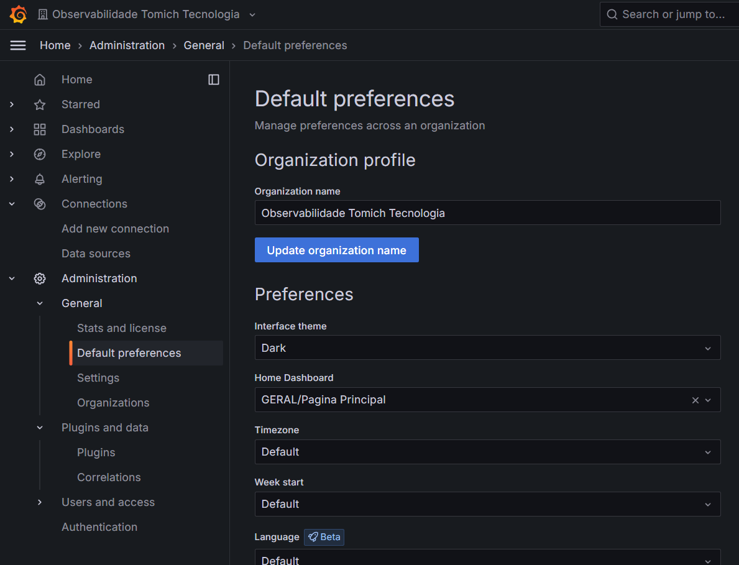Open the Interface theme dropdown
The image size is (739, 565).
tap(487, 348)
